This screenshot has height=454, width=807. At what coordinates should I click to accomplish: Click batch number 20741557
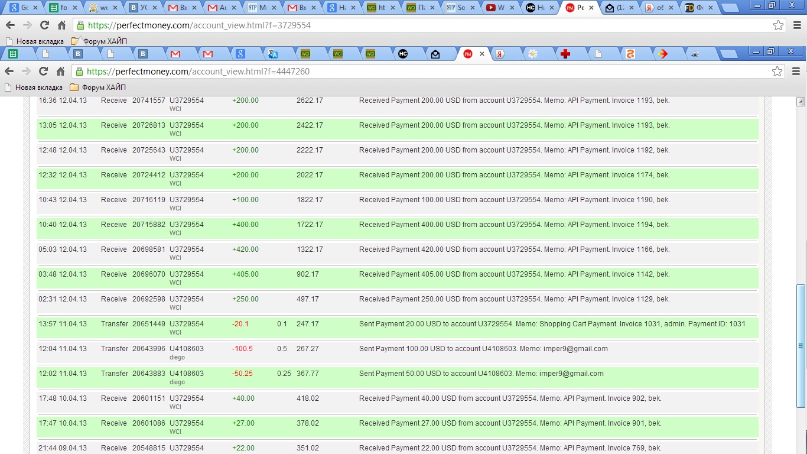coord(149,100)
